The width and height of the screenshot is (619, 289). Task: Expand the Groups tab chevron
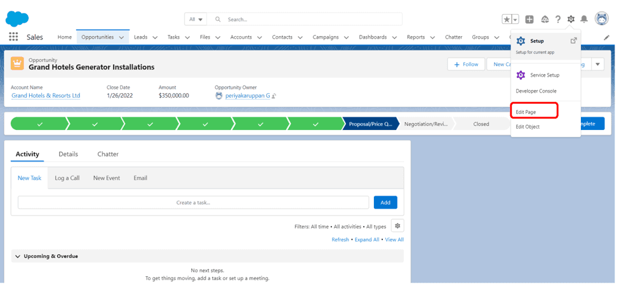(x=496, y=37)
